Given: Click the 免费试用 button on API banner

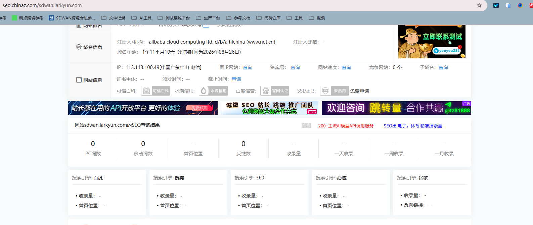Looking at the screenshot, I should tap(199, 108).
